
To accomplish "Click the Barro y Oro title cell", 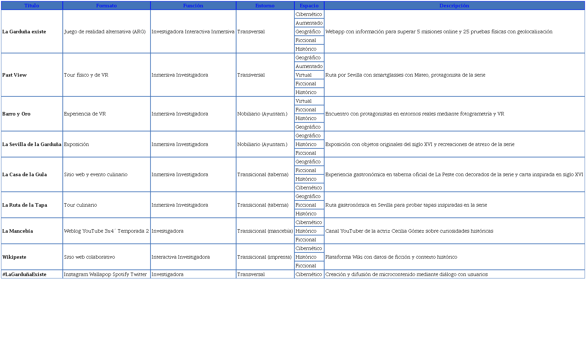I will coord(16,114).
